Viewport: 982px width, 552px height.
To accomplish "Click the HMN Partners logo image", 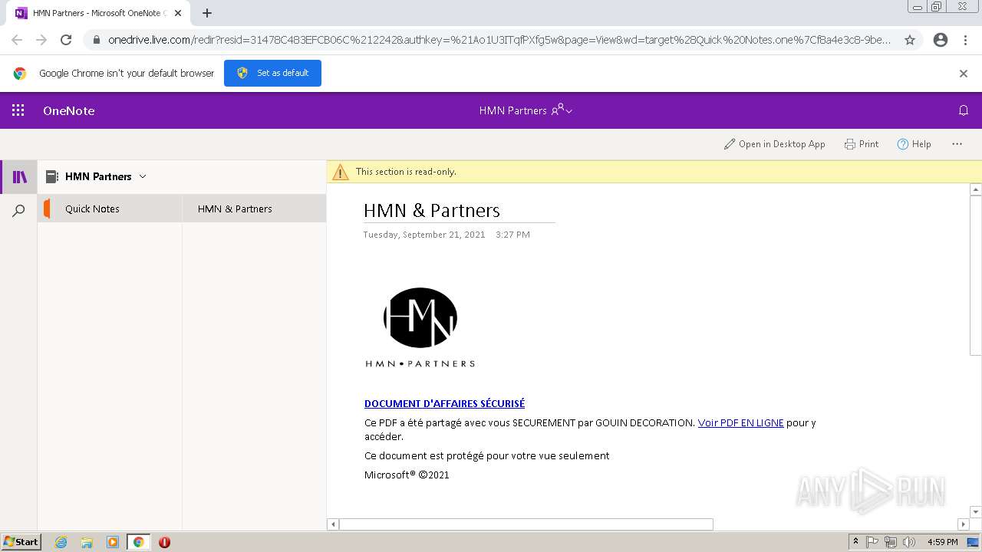I will (x=420, y=327).
